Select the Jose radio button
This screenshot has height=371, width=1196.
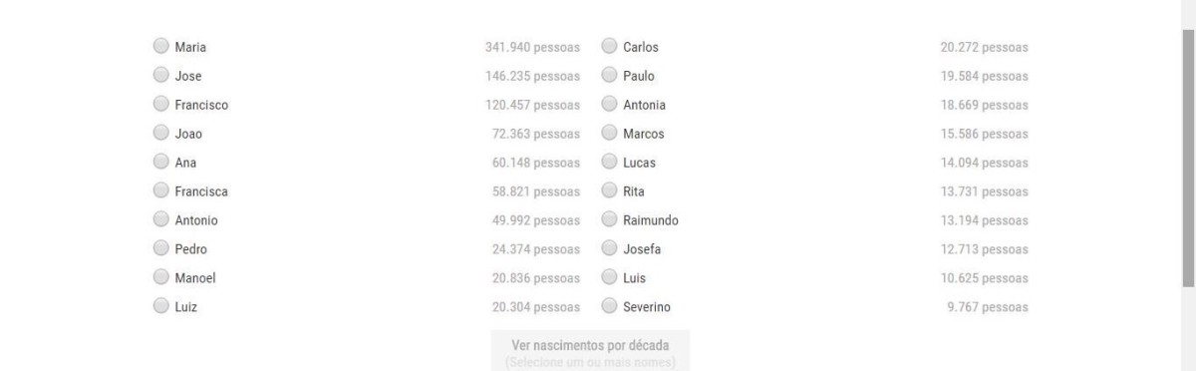point(160,75)
